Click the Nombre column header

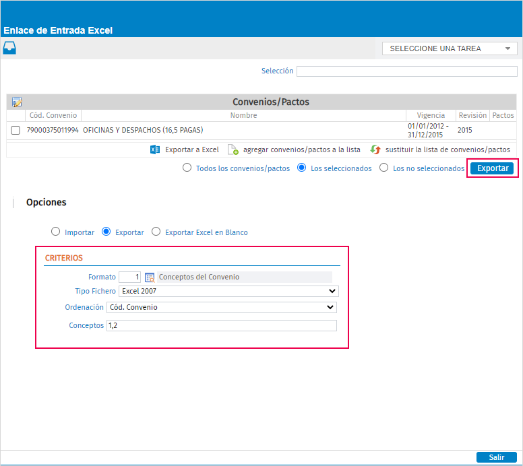tap(243, 115)
